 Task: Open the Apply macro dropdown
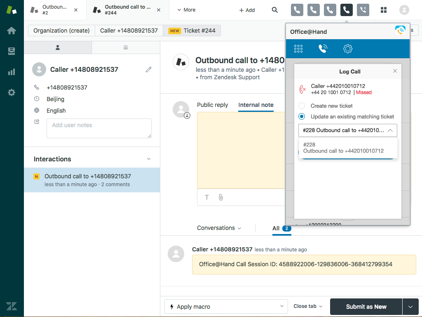[226, 306]
